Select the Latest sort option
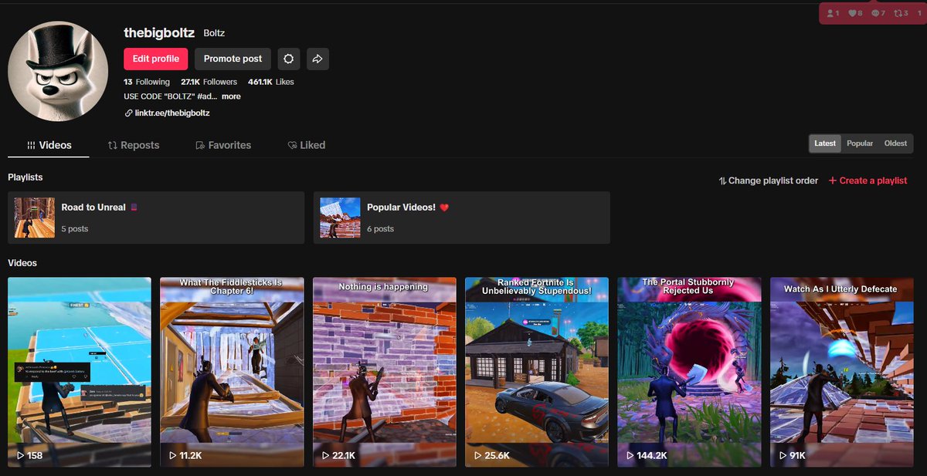The height and width of the screenshot is (476, 927). click(825, 143)
